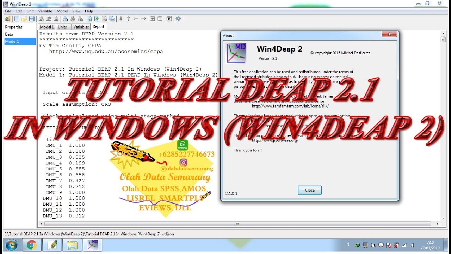The height and width of the screenshot is (254, 451).
Task: Click the network signal tray icon
Action: [x=404, y=245]
